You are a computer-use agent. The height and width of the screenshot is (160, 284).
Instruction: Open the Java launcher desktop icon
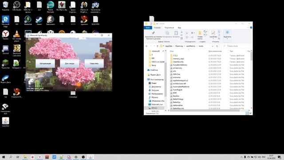[6, 122]
